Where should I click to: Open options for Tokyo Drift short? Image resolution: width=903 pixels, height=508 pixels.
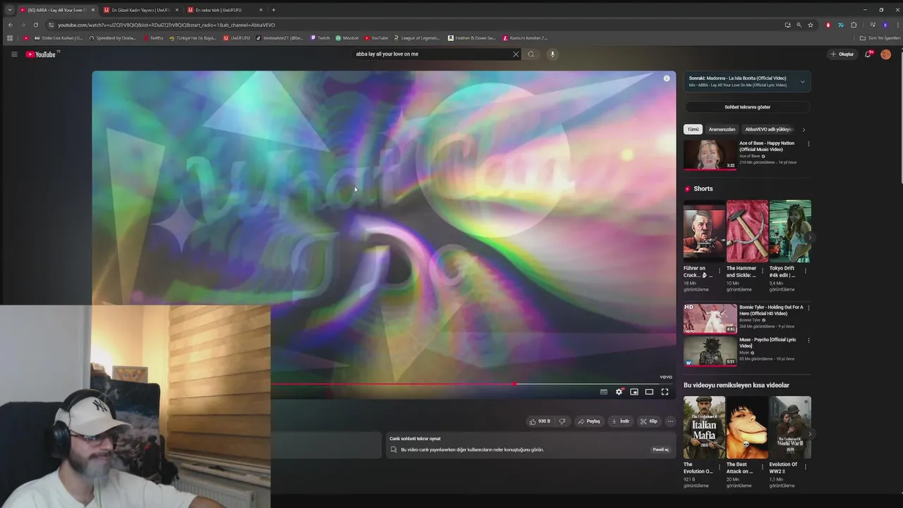pos(806,271)
